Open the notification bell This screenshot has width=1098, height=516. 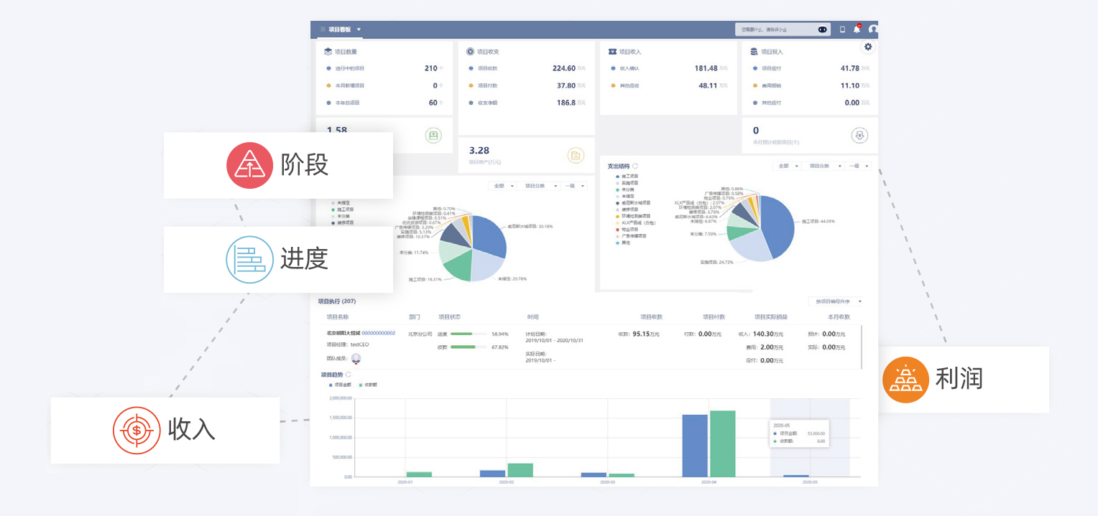click(x=857, y=29)
